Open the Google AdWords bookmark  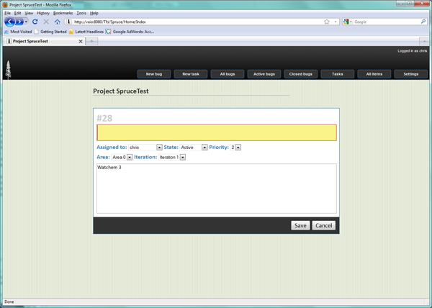pyautogui.click(x=130, y=32)
